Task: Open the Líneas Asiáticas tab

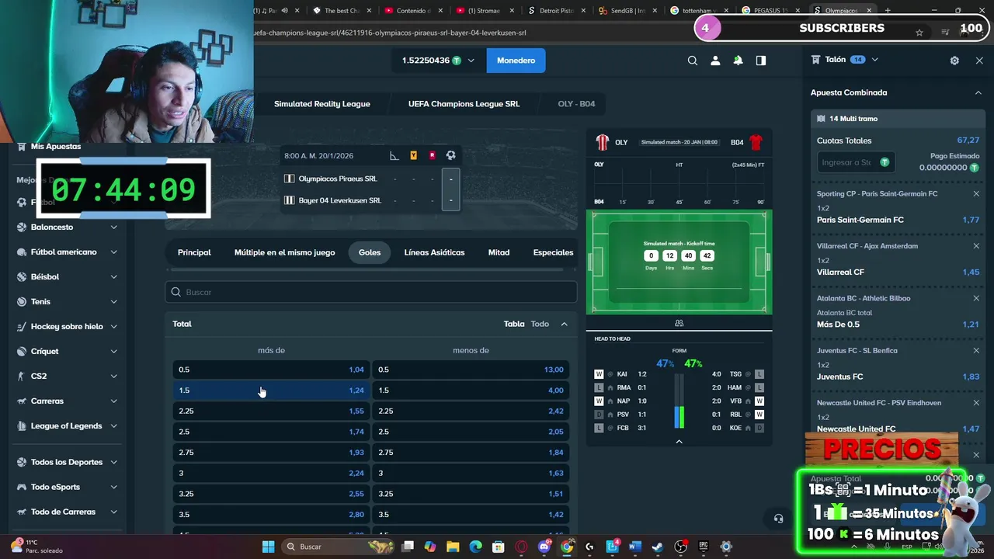Action: coord(434,252)
